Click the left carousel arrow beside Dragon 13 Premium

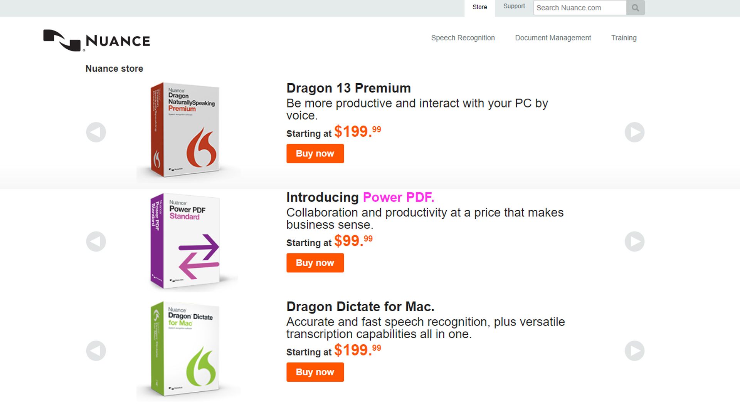(x=96, y=132)
